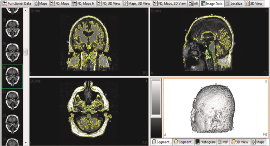
Task: Select the first Segment... bottom tab
Action: coord(161,142)
